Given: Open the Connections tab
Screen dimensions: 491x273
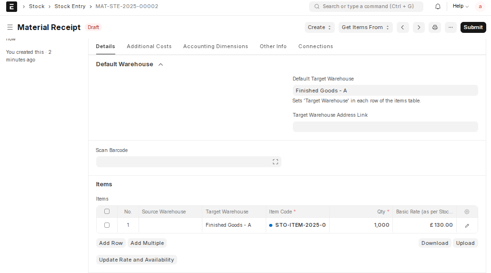Looking at the screenshot, I should point(316,46).
